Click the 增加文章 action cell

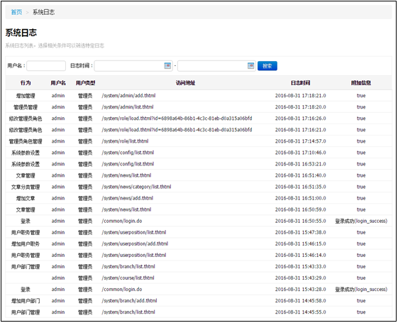tap(26, 198)
